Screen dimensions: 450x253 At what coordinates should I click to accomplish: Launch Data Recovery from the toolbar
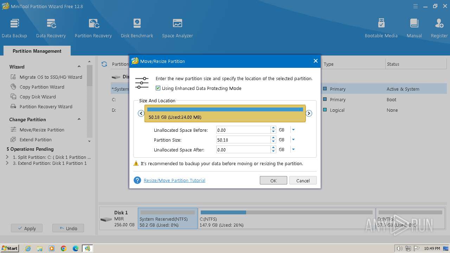[51, 28]
